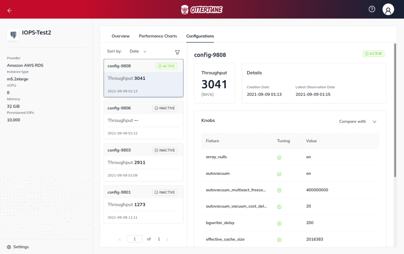
Task: Click Latest Observation Date 2021-09-09 01:15
Action: (313, 94)
